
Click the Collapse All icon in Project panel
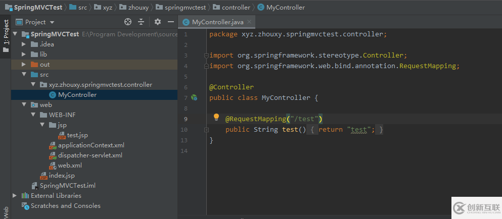141,22
